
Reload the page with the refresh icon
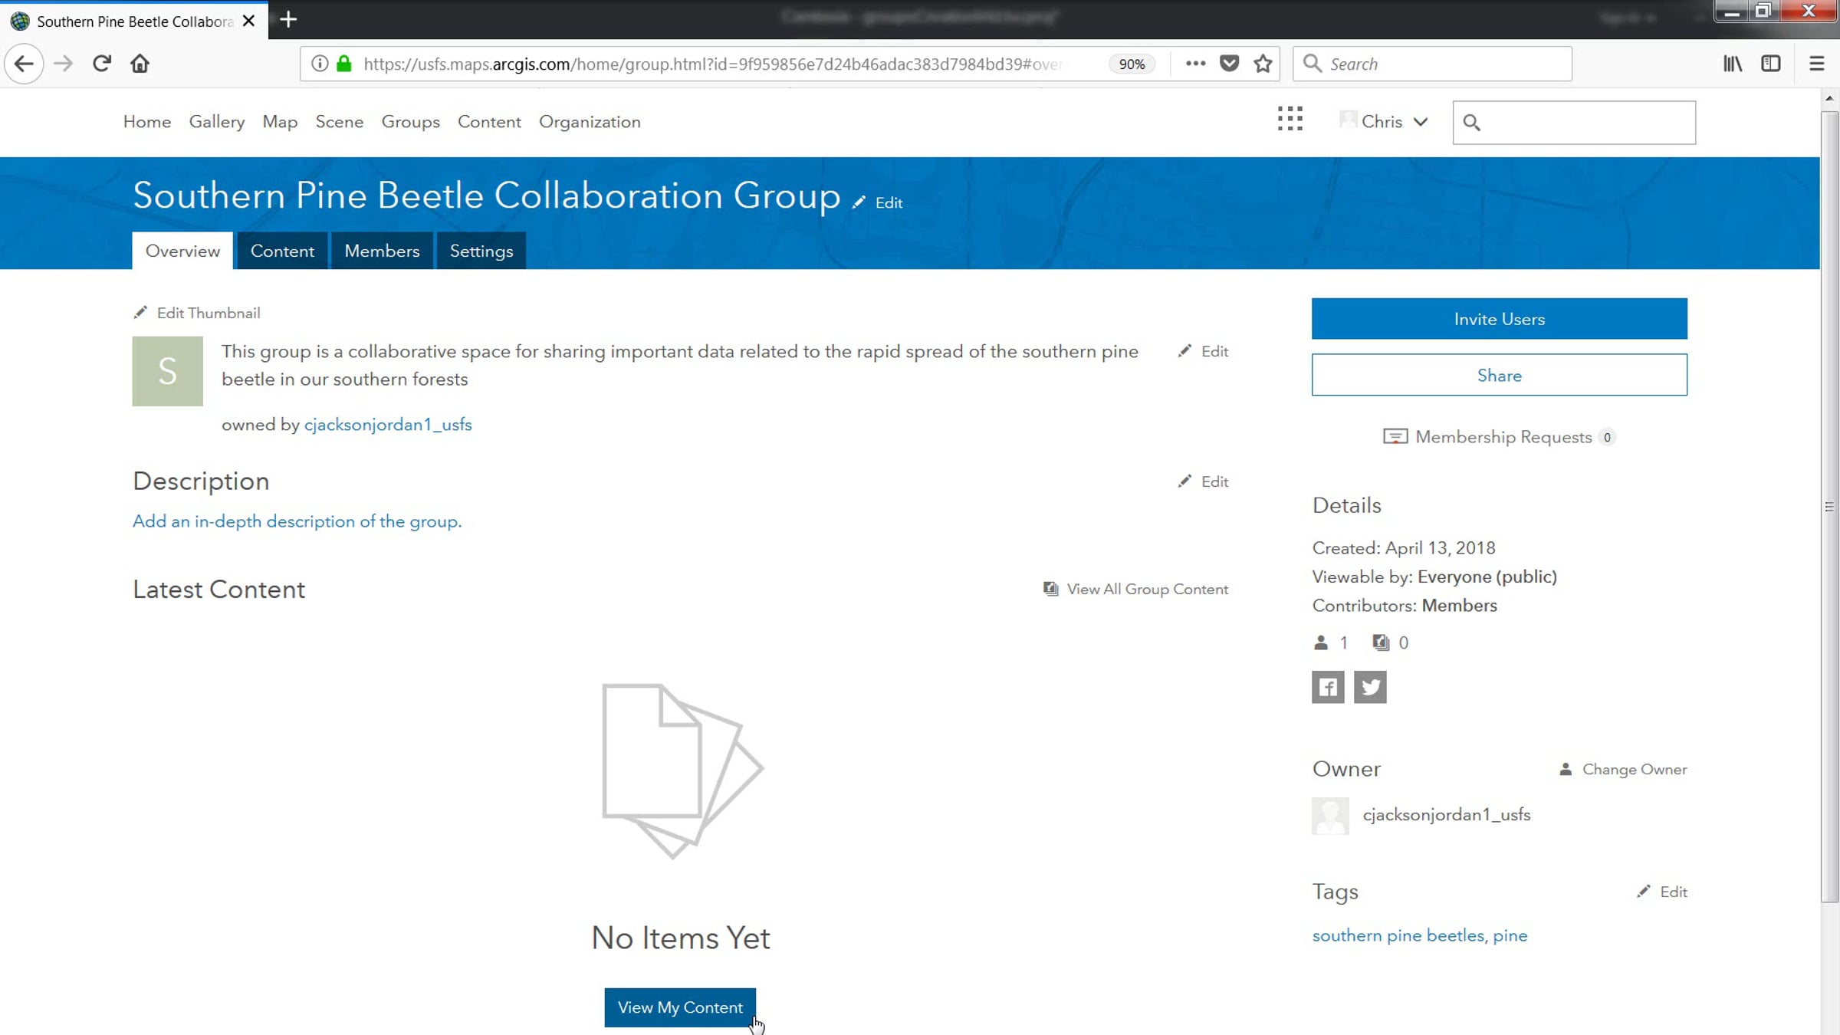coord(102,64)
